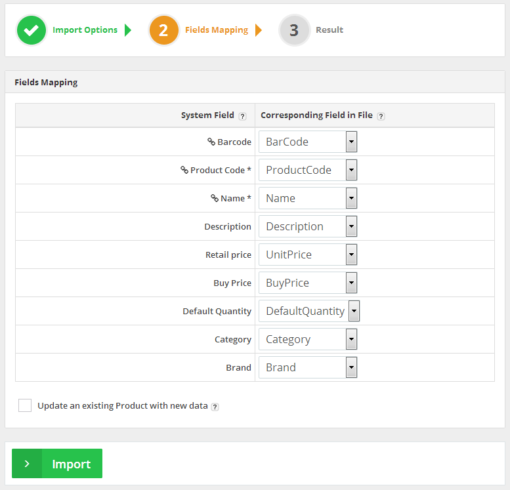The width and height of the screenshot is (510, 490).
Task: Enable Update an existing Product checkbox
Action: click(25, 405)
